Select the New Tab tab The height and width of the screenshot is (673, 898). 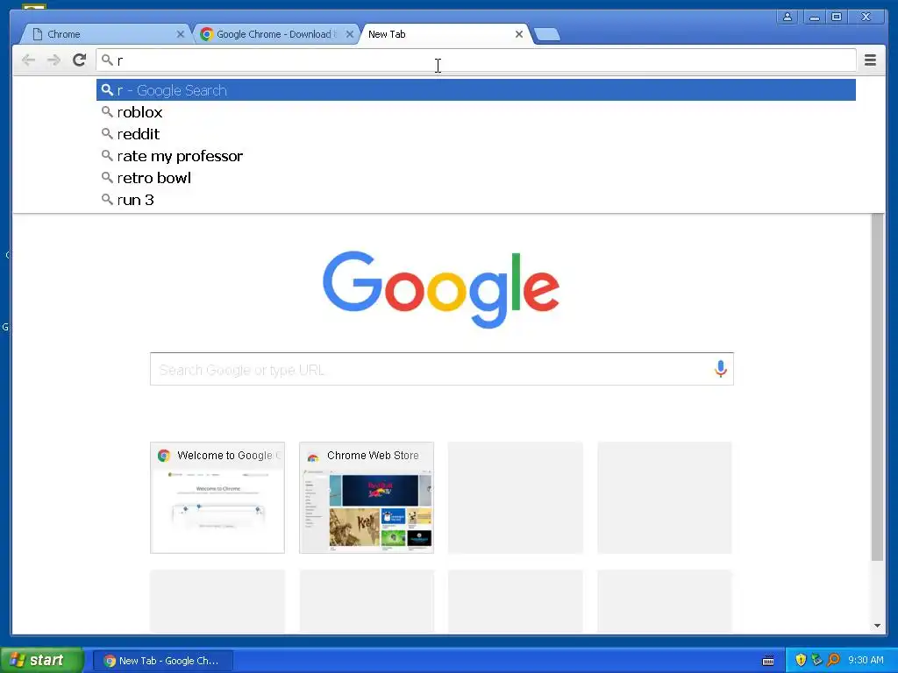coord(445,34)
